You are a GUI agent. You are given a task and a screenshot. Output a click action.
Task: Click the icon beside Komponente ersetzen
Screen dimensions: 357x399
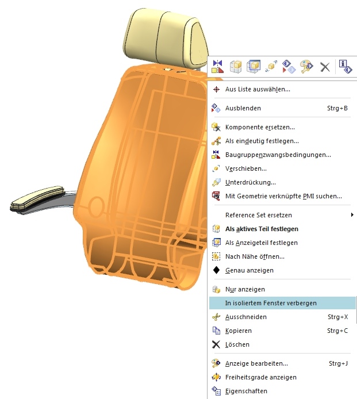[x=216, y=127]
